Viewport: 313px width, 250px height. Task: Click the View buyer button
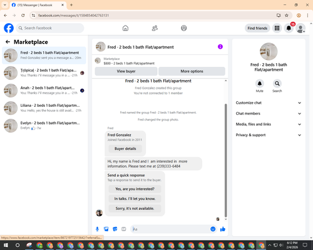click(126, 71)
